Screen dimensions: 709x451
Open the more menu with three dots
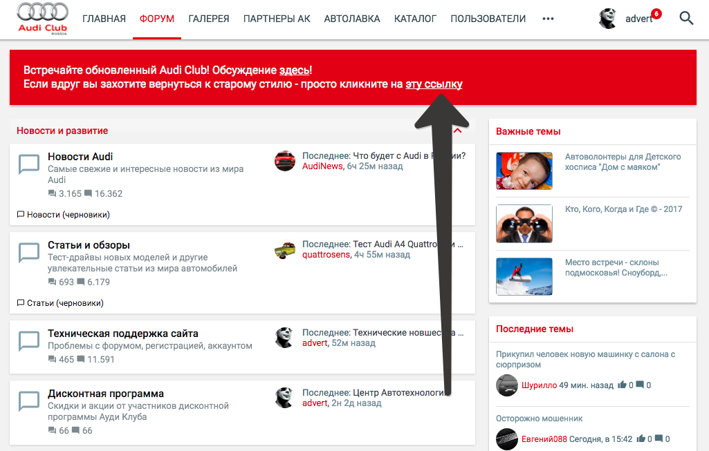(548, 19)
